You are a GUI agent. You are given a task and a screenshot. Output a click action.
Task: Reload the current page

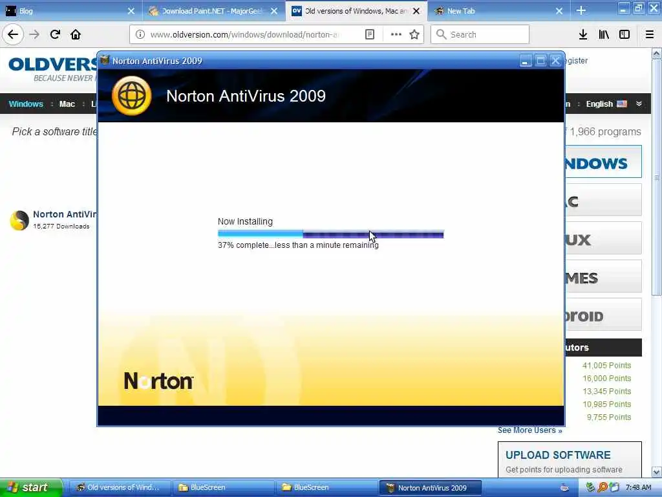point(56,34)
